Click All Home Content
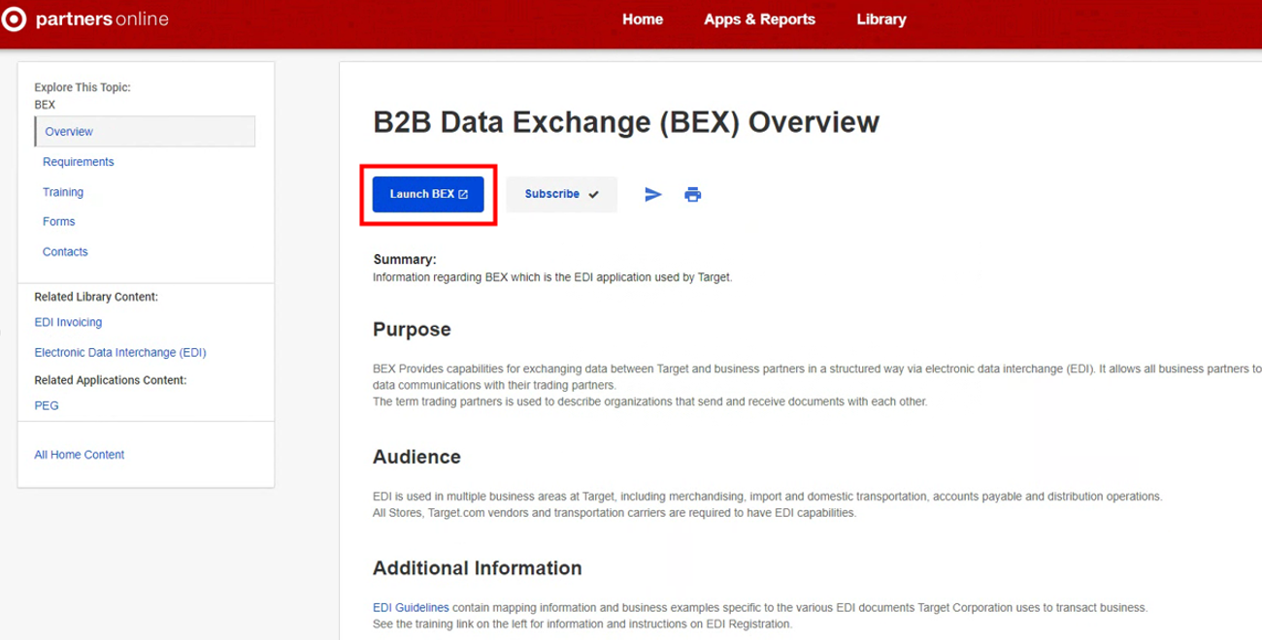The width and height of the screenshot is (1262, 640). (79, 454)
